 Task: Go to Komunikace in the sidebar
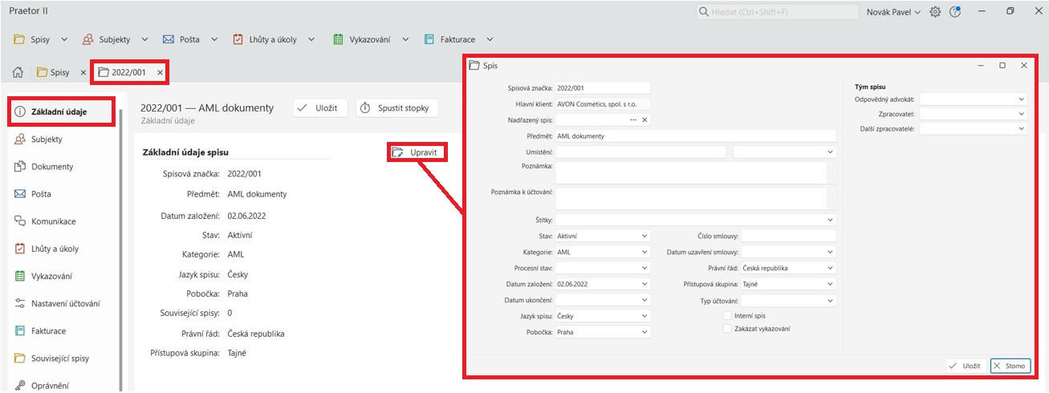53,221
